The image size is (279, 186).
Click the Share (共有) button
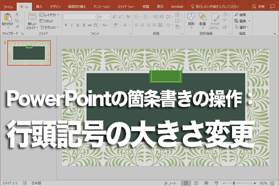(258, 7)
